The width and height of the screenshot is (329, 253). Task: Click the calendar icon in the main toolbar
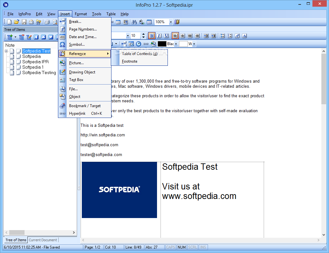tap(149, 22)
